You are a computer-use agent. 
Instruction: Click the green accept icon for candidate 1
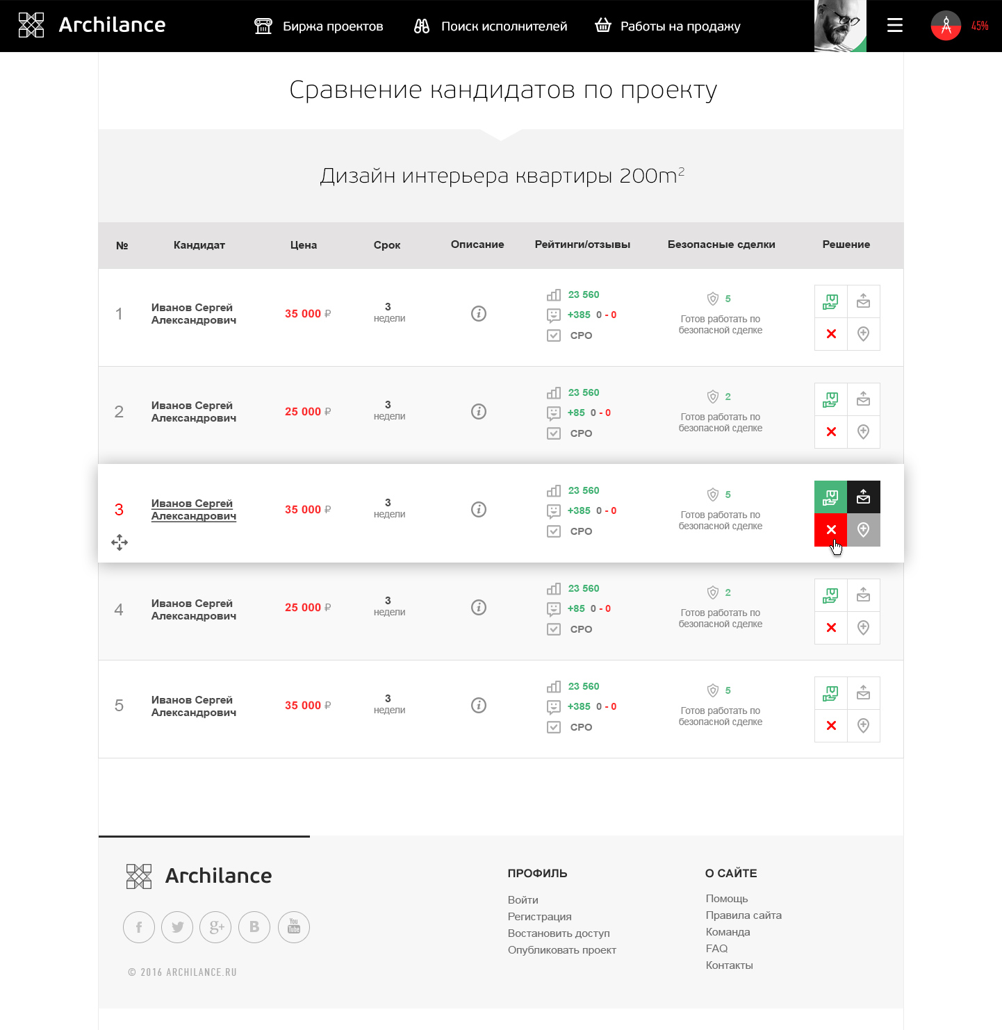click(830, 301)
